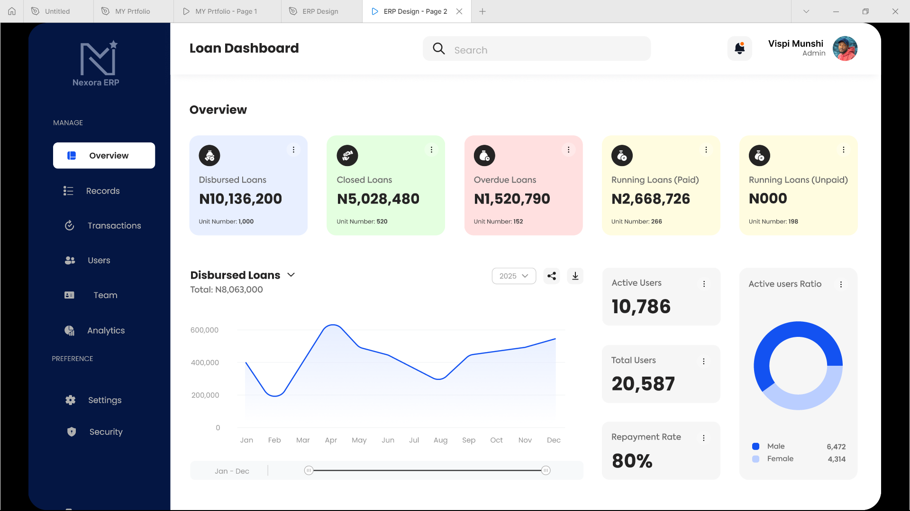Share the Disbursed Loans chart
Image resolution: width=910 pixels, height=511 pixels.
click(x=552, y=276)
